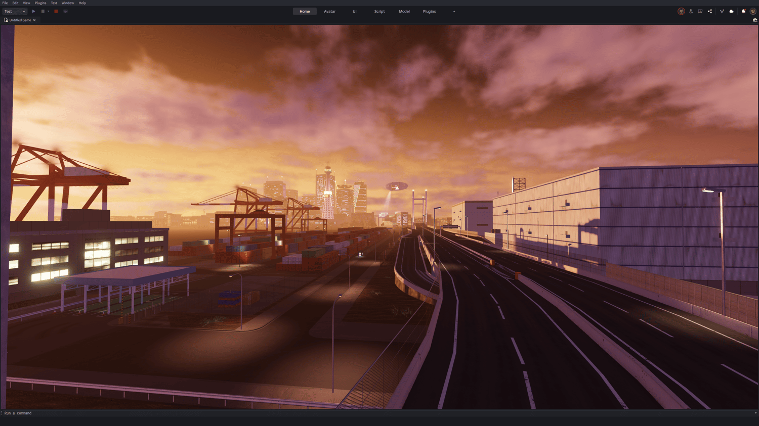Viewport: 759px width, 426px height.
Task: Switch to the UI tab
Action: click(x=355, y=11)
